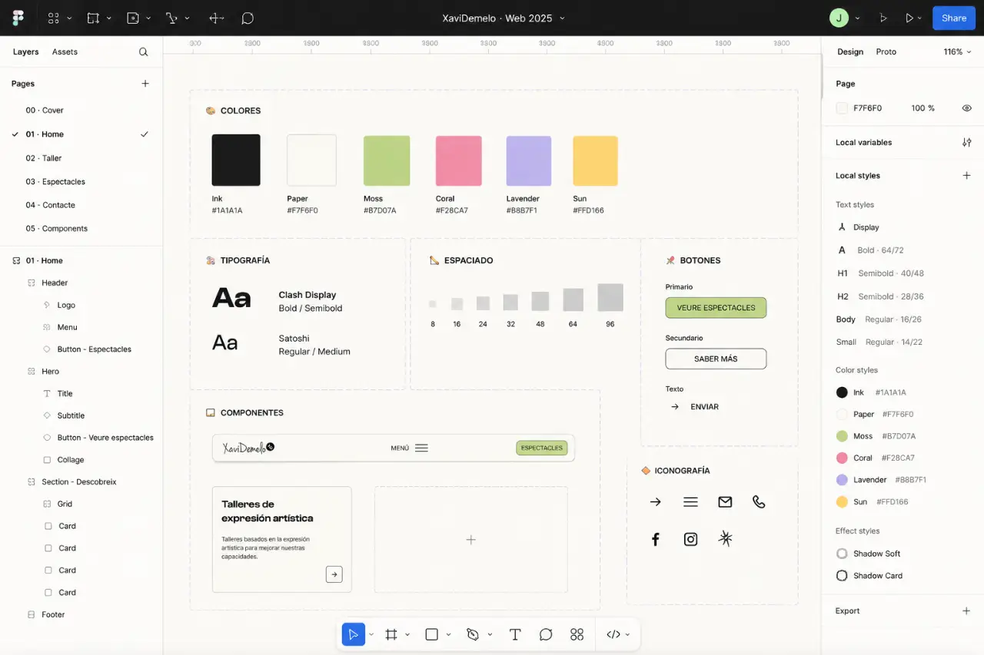Switch to the Layers tab
This screenshot has width=984, height=655.
[x=25, y=52]
